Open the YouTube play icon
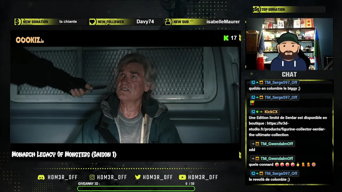342x192 pixels. (182, 177)
